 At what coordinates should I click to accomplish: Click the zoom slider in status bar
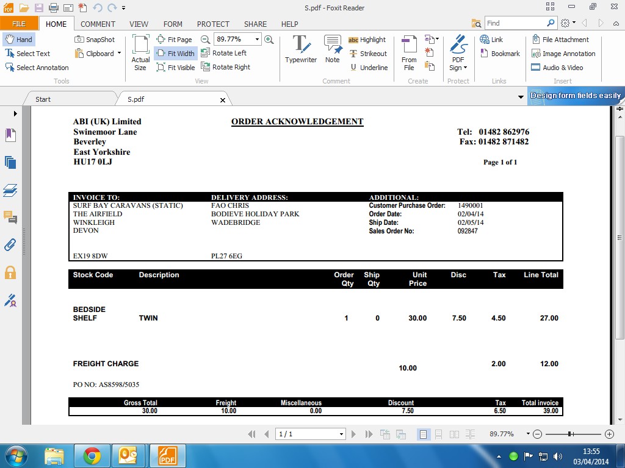tap(569, 434)
